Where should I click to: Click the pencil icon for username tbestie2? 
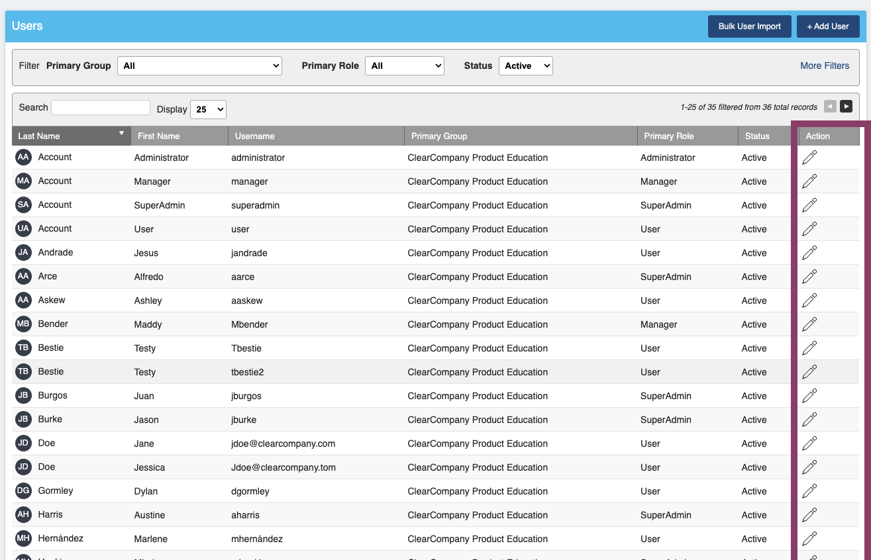point(809,372)
